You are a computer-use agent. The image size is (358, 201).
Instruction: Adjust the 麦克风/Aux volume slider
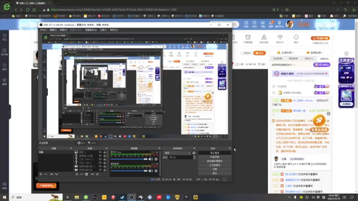tap(129, 159)
